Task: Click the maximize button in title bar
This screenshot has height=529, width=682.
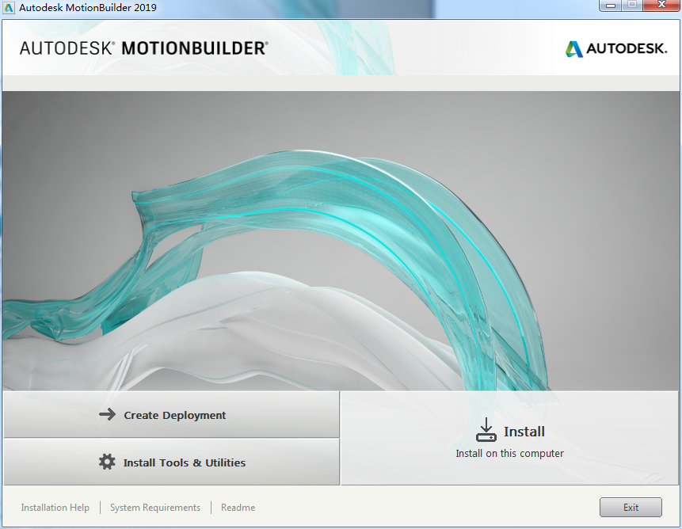Action: tap(632, 6)
